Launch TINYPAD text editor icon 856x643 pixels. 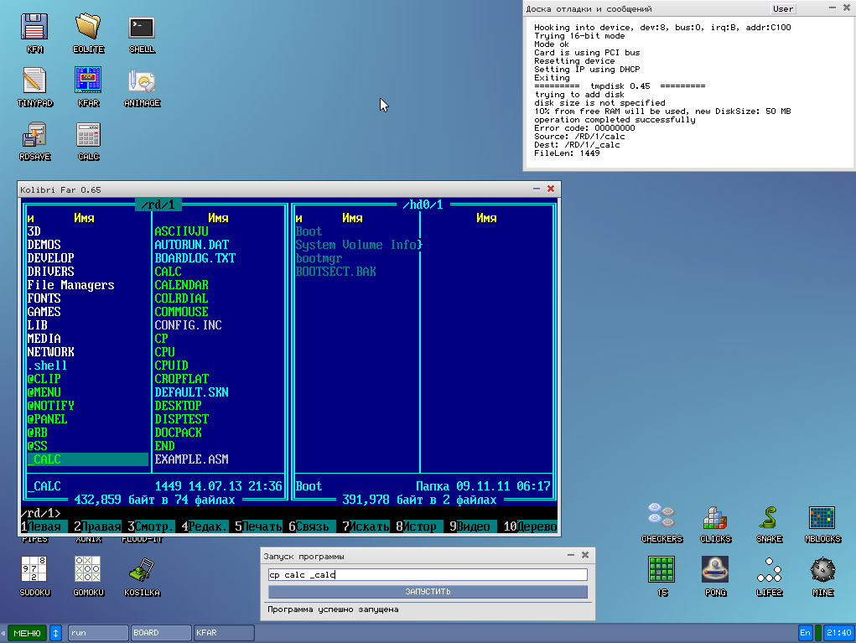(x=34, y=82)
